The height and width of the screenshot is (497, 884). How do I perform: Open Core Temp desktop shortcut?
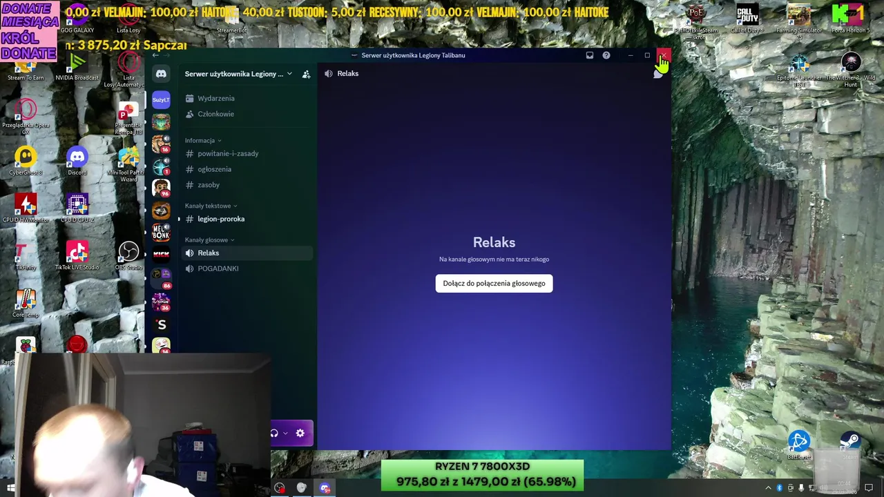26,303
